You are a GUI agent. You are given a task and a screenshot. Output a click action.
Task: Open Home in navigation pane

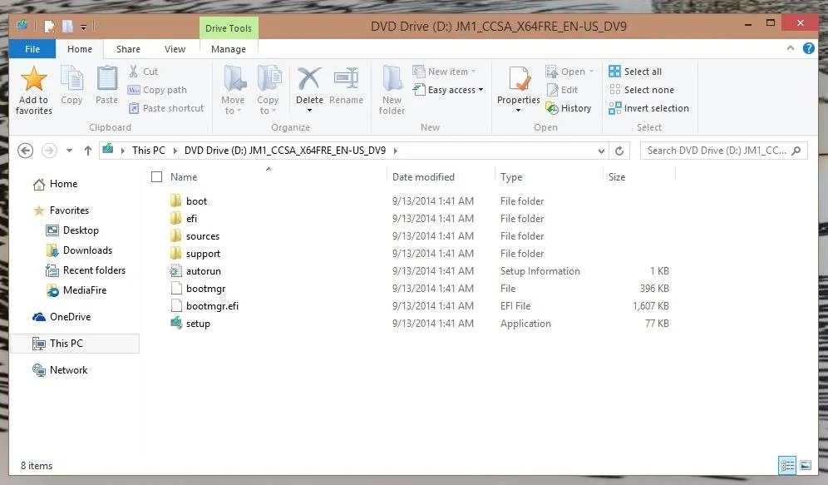55,184
